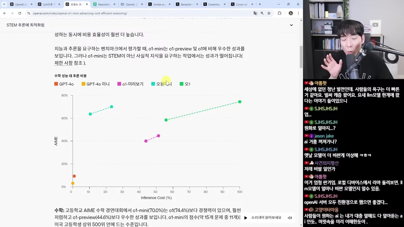Close the Cursor on tab
Image resolution: width=404 pixels, height=227 pixels.
[x=252, y=5]
